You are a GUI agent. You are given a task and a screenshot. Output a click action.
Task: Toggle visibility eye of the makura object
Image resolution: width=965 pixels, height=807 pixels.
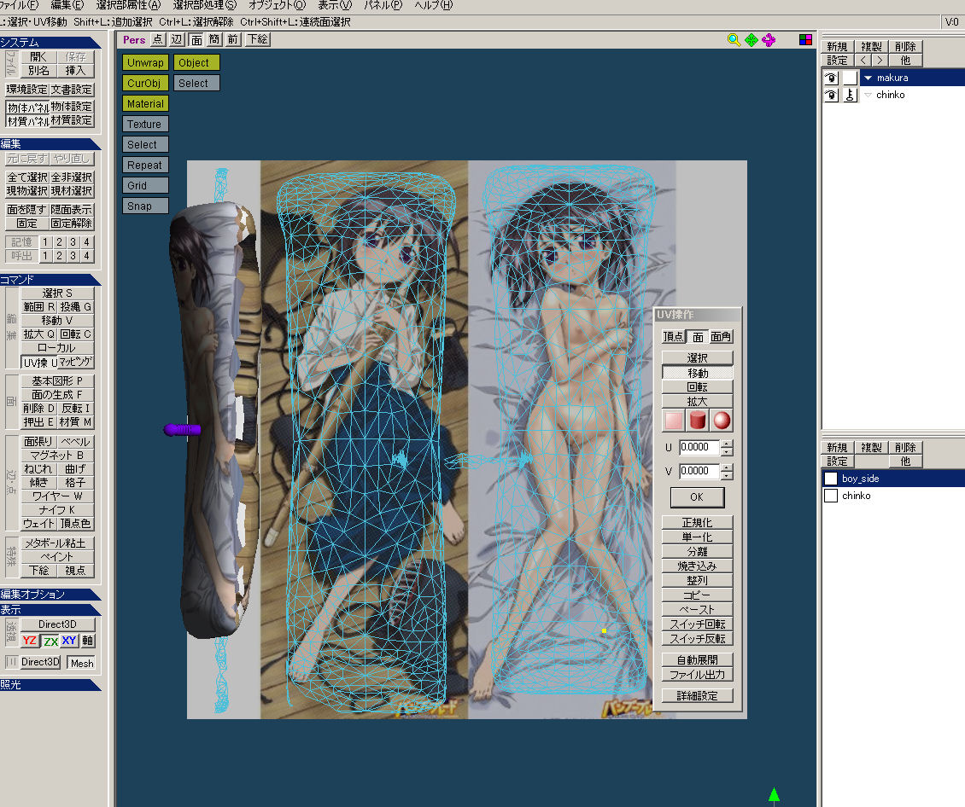tap(829, 78)
